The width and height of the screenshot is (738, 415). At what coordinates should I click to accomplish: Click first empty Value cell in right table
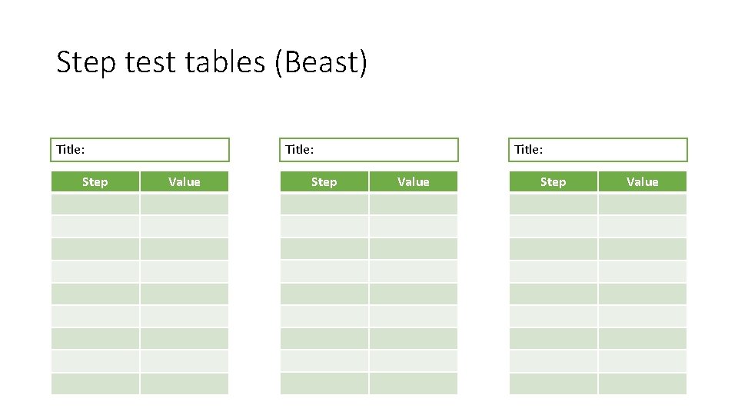point(643,204)
